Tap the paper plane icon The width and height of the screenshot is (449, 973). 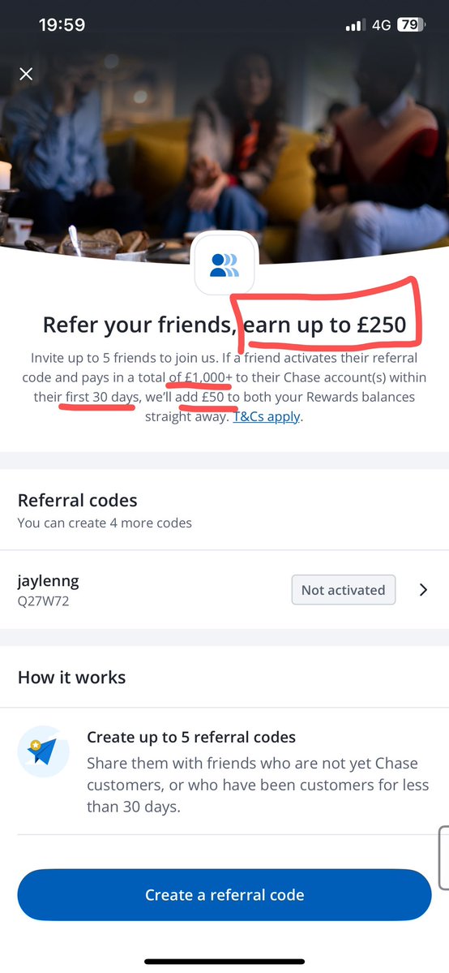43,751
